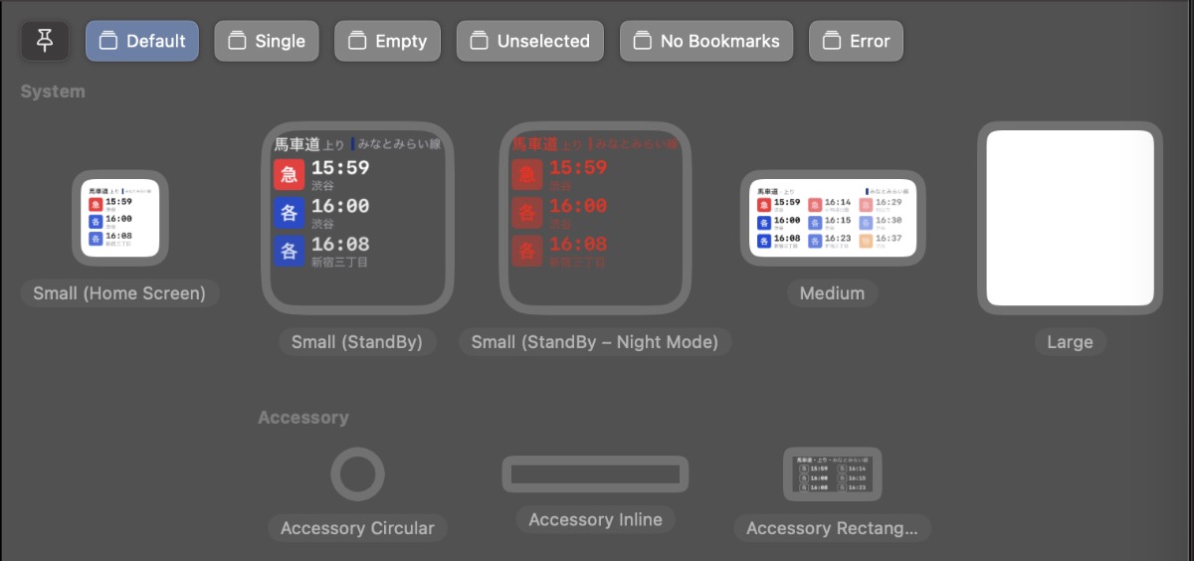Viewport: 1194px width, 561px height.
Task: Click the Small (StandBy – Night Mode) label
Action: pos(595,342)
